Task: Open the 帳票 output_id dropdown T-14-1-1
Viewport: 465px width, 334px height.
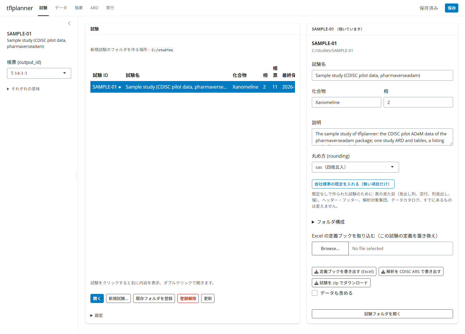Action: pos(39,73)
